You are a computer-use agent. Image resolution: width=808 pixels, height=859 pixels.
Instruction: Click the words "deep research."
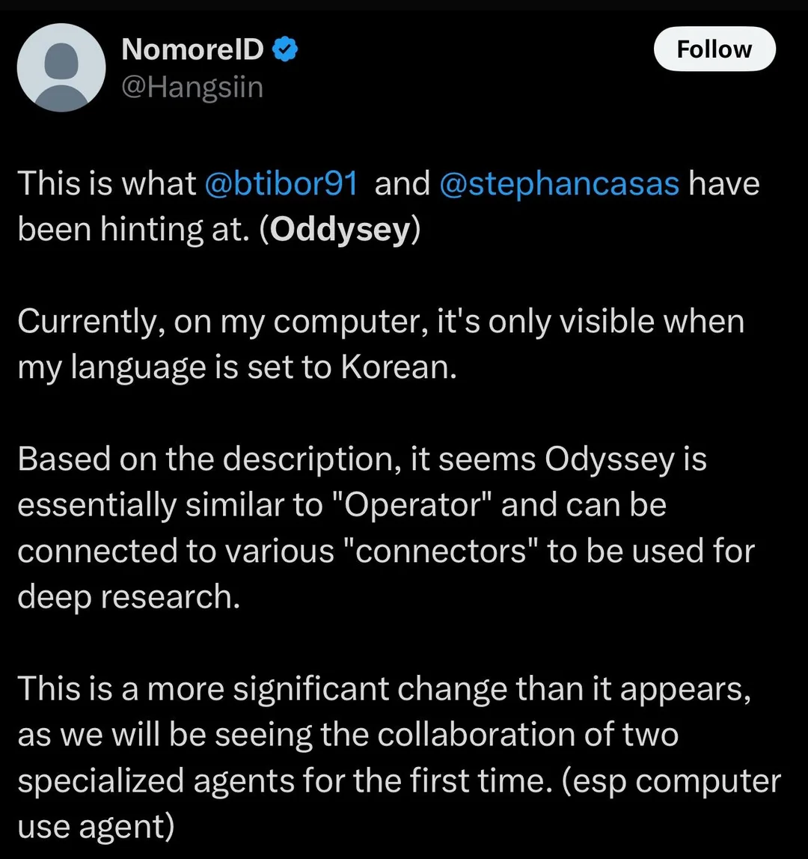129,597
